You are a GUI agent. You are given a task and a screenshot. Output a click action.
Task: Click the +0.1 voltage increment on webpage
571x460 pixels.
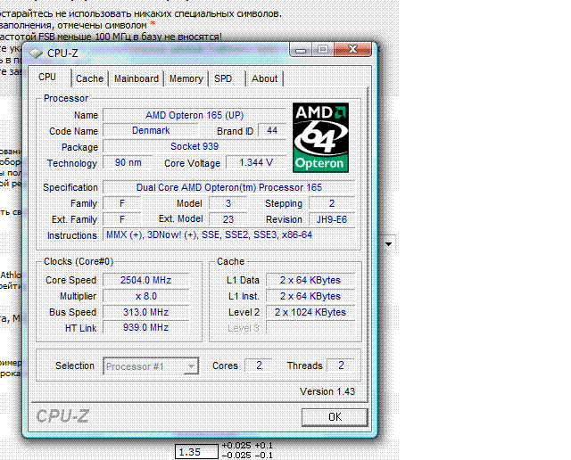click(x=264, y=446)
